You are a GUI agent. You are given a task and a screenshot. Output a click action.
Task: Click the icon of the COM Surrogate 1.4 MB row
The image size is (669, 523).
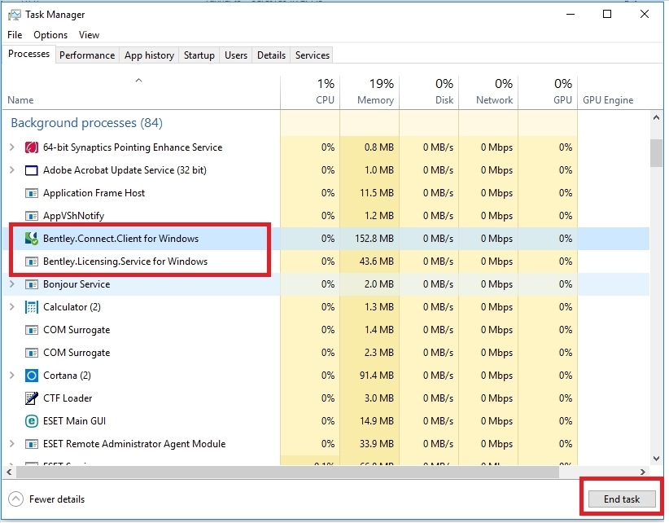tap(32, 330)
